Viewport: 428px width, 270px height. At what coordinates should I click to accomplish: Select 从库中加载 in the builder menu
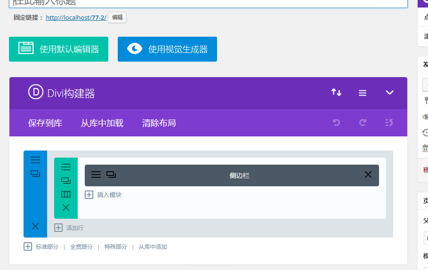[102, 123]
